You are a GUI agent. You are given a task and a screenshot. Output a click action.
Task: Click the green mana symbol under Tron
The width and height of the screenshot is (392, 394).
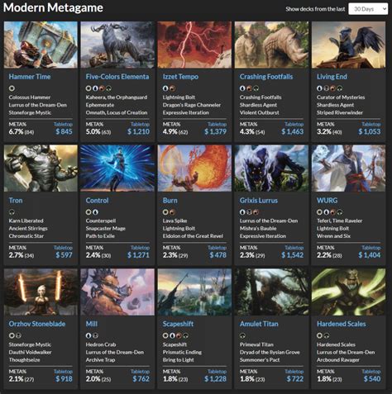(x=12, y=212)
